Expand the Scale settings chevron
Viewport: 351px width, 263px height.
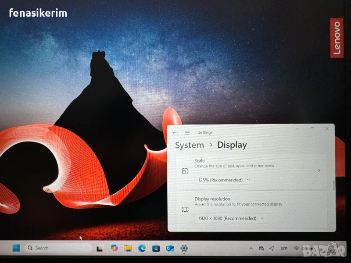(319, 171)
